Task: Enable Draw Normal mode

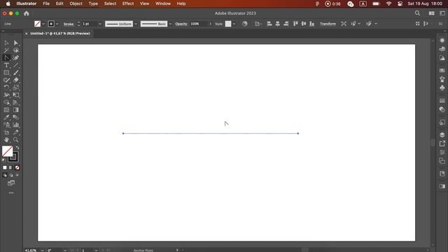Action: pos(5,175)
